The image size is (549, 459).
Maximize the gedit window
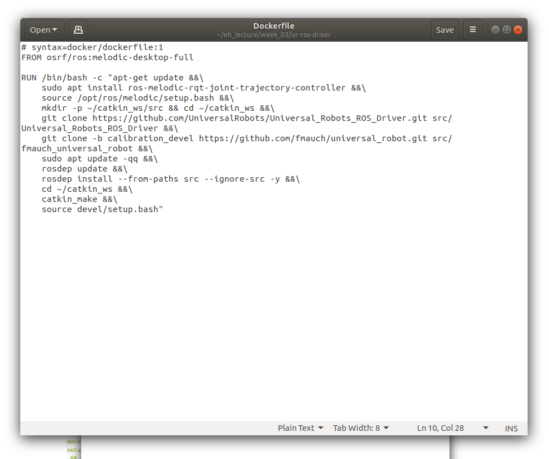pyautogui.click(x=507, y=30)
